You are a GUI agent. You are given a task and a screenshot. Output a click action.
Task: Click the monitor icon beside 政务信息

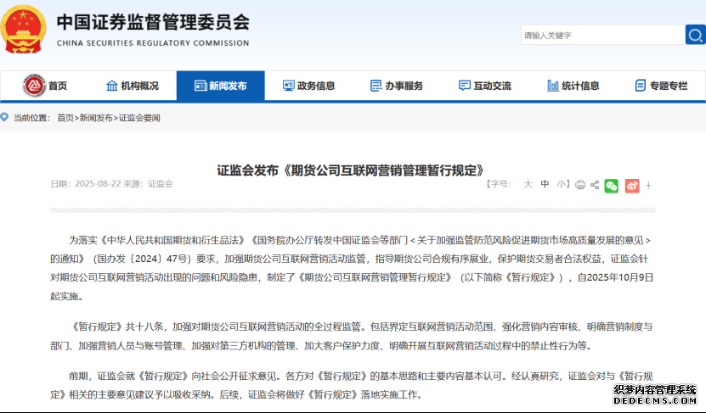[288, 86]
